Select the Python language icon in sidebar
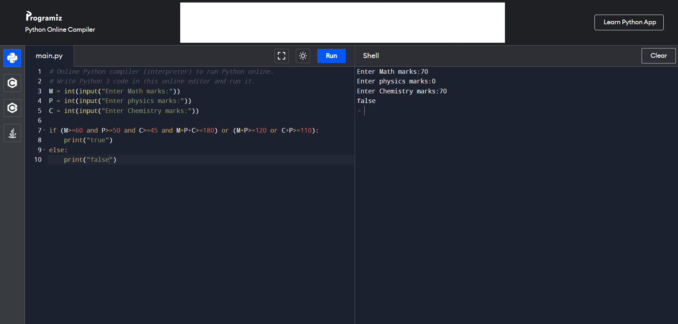678x324 pixels. coord(12,58)
